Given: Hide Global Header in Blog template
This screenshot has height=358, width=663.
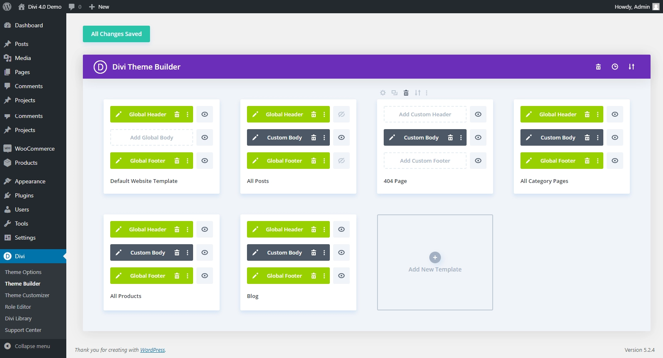Looking at the screenshot, I should coord(341,229).
